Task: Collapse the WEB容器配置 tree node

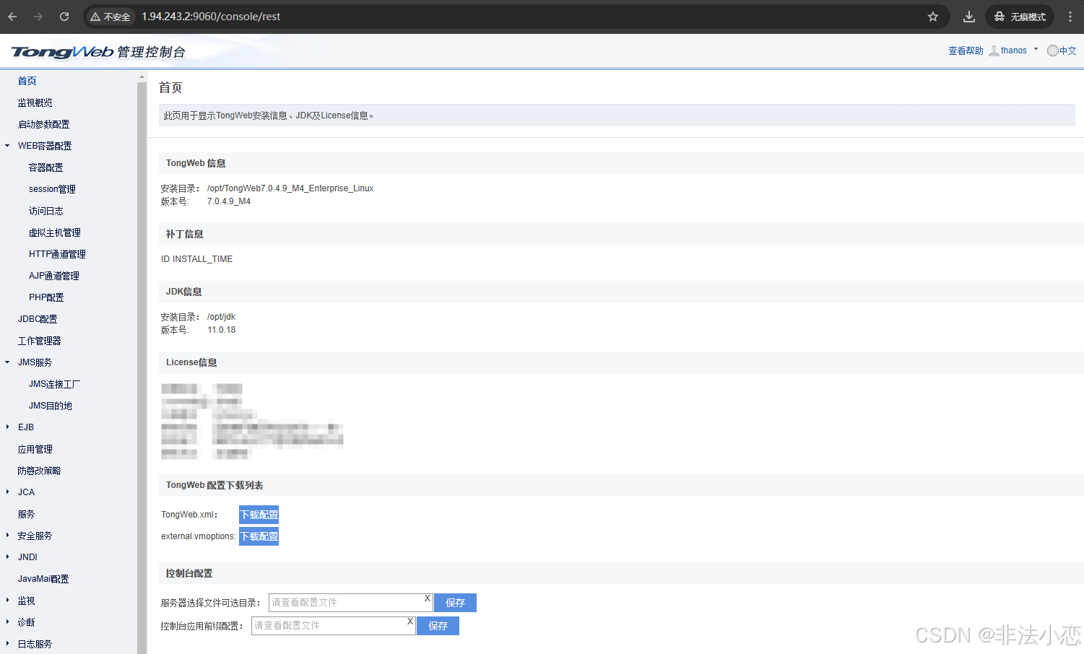Action: [x=7, y=146]
